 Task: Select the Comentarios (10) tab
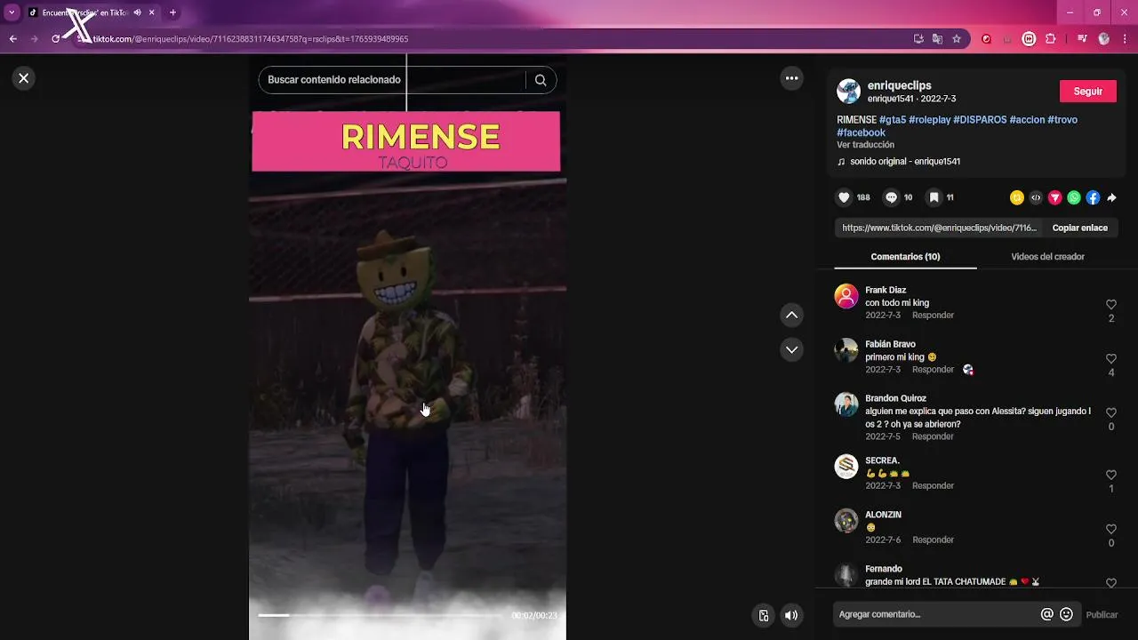tap(905, 257)
